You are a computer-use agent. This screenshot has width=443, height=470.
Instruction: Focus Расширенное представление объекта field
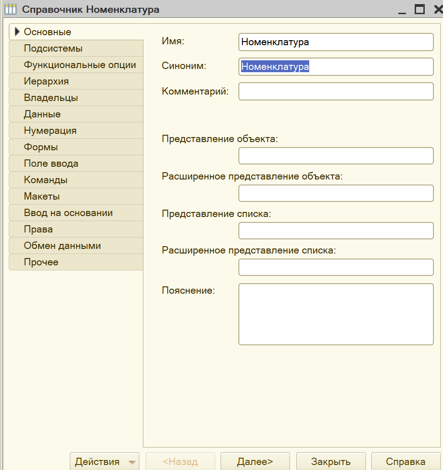[336, 193]
